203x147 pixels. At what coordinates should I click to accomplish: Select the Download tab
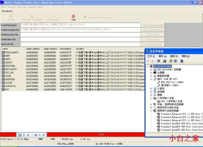6,11
